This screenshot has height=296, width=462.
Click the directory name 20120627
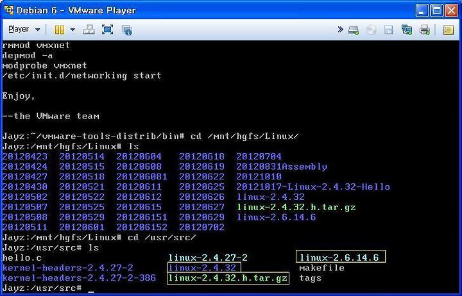pos(202,207)
